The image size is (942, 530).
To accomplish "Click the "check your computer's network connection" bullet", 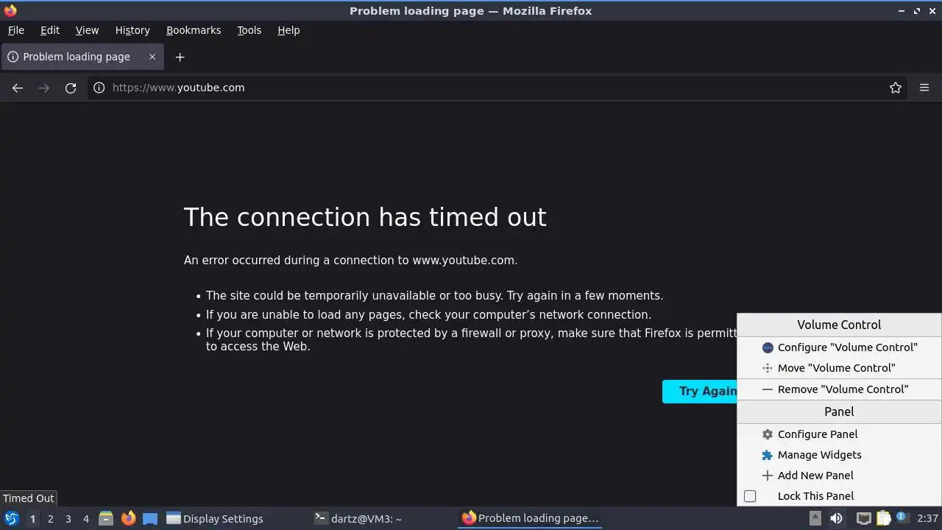I will [x=428, y=315].
